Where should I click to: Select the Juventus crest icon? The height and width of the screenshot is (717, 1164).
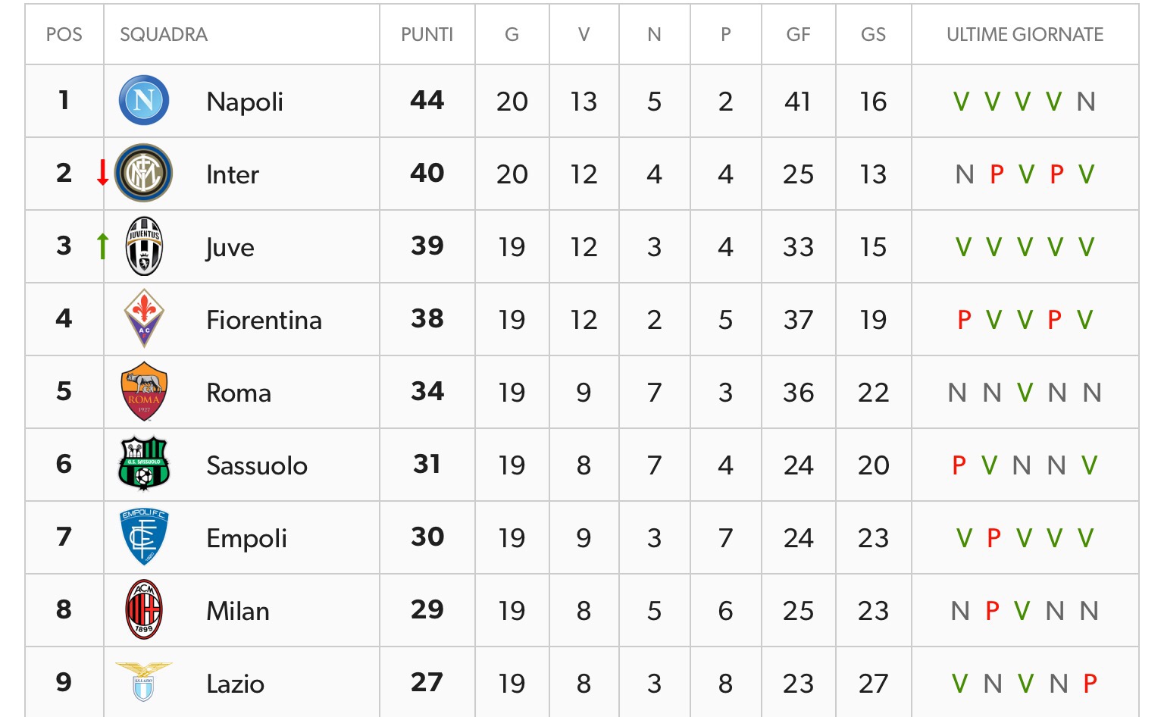[144, 246]
